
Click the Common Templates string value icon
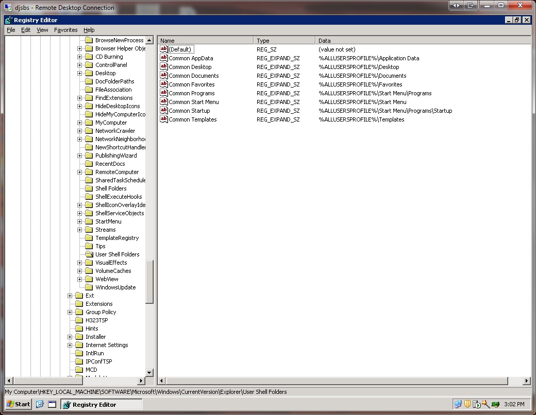[x=164, y=119]
